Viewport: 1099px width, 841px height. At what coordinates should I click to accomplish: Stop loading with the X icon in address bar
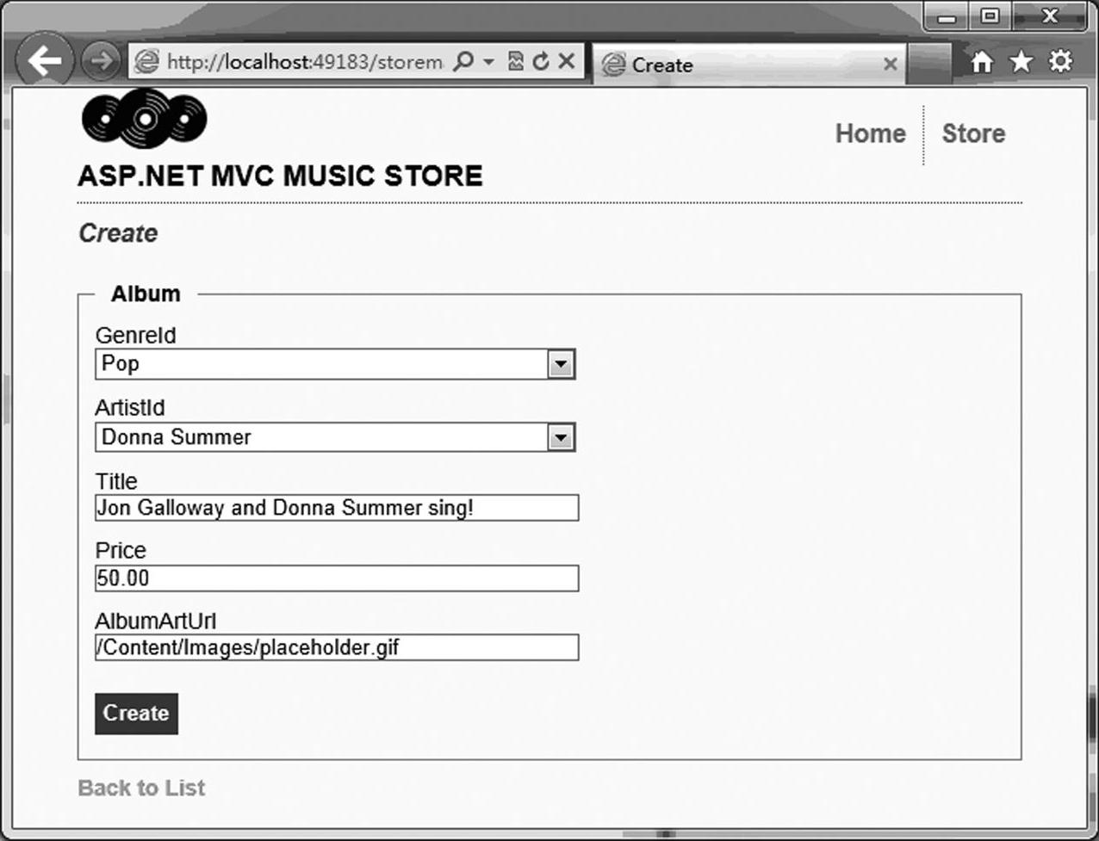(566, 61)
